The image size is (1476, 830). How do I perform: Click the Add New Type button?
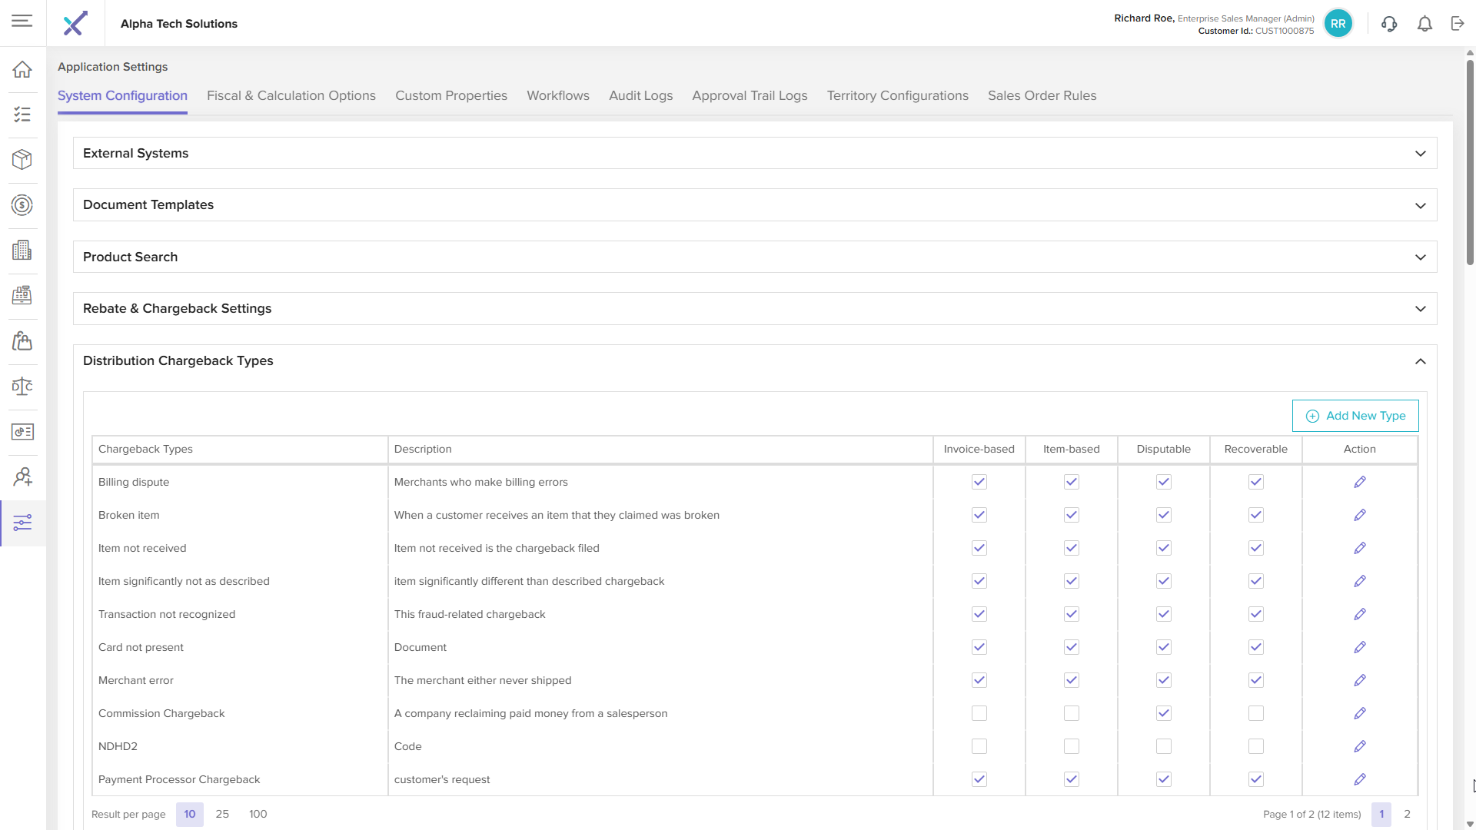pos(1355,416)
